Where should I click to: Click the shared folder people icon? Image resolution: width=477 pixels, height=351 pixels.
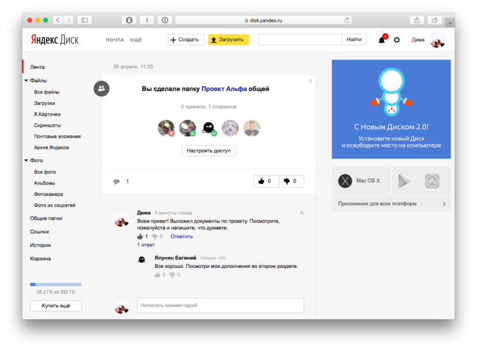101,88
